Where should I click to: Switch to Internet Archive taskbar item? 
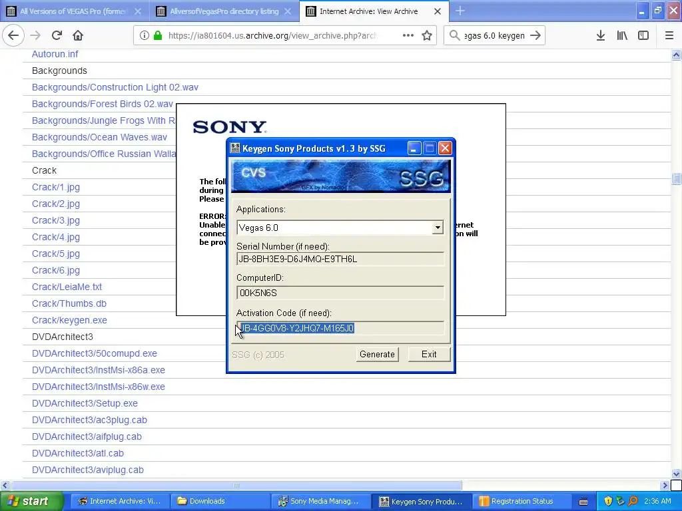[119, 502]
